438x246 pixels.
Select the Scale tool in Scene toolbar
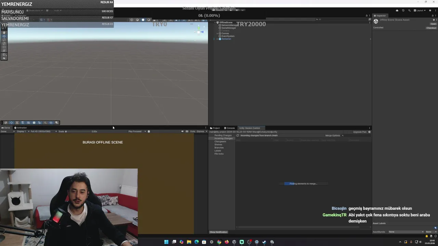[x=4, y=43]
